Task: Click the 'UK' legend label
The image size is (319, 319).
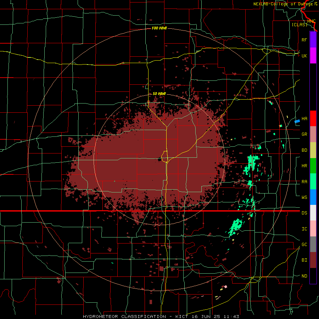Action: [x=304, y=56]
